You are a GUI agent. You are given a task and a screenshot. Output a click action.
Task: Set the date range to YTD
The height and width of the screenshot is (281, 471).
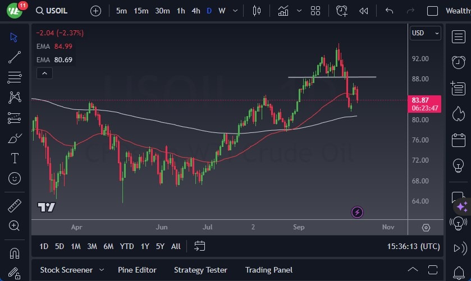point(127,246)
